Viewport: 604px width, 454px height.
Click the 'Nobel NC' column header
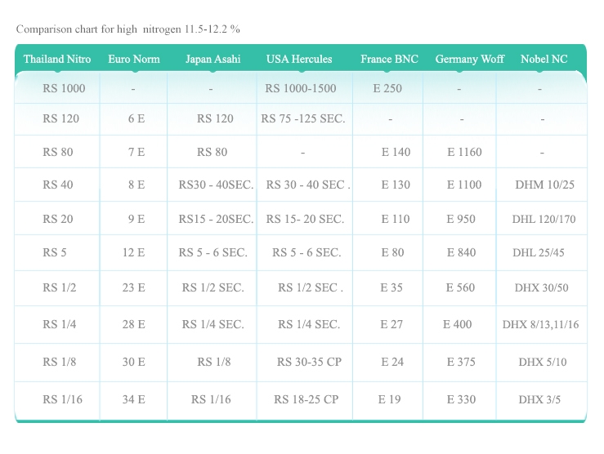[x=544, y=59]
